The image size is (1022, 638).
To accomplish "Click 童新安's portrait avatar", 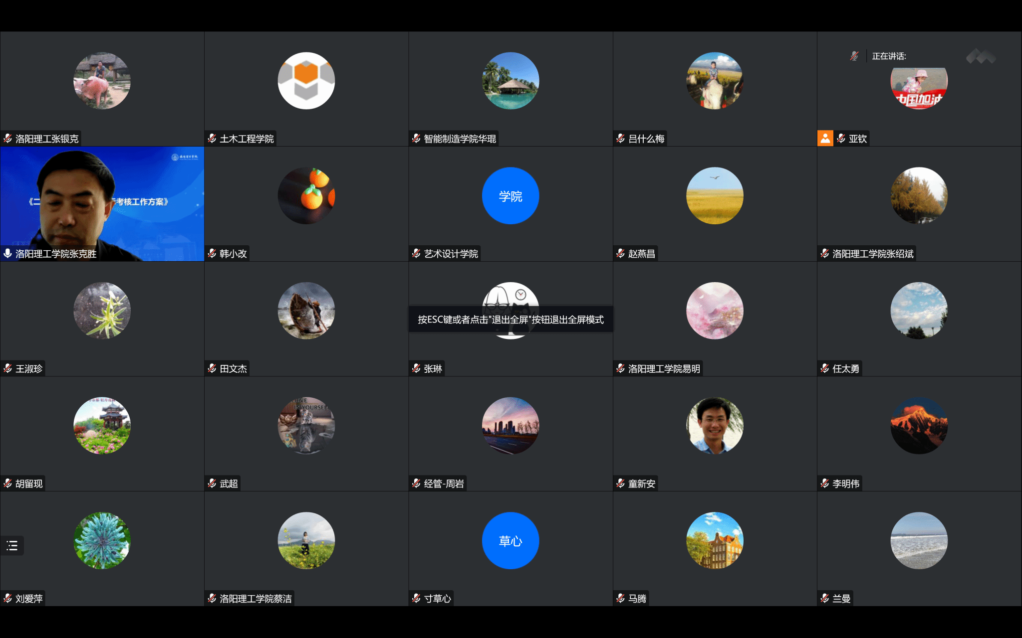I will coord(715,426).
